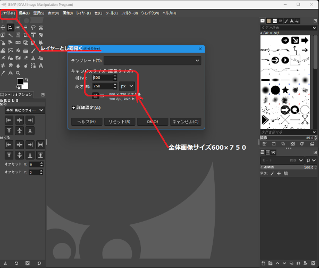This screenshot has height=268, width=319.
Task: Select the star brush thumbnail
Action: [x=285, y=90]
